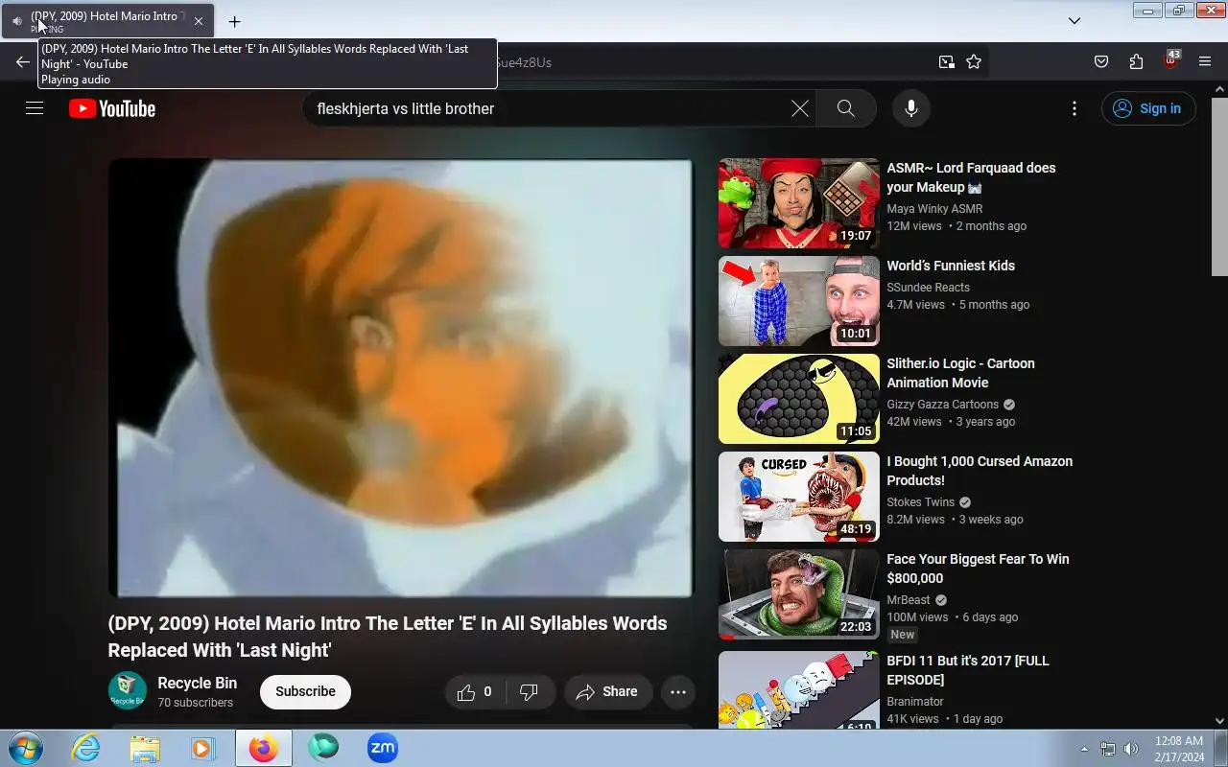This screenshot has width=1228, height=767.
Task: Go back with the browser arrow
Action: click(23, 62)
